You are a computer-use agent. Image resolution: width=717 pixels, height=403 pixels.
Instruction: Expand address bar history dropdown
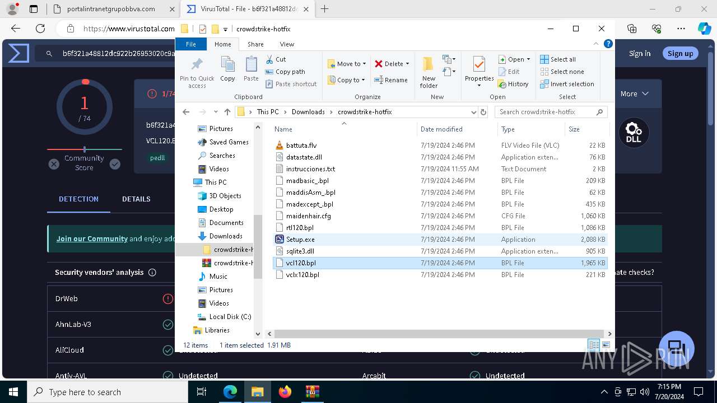coord(473,112)
